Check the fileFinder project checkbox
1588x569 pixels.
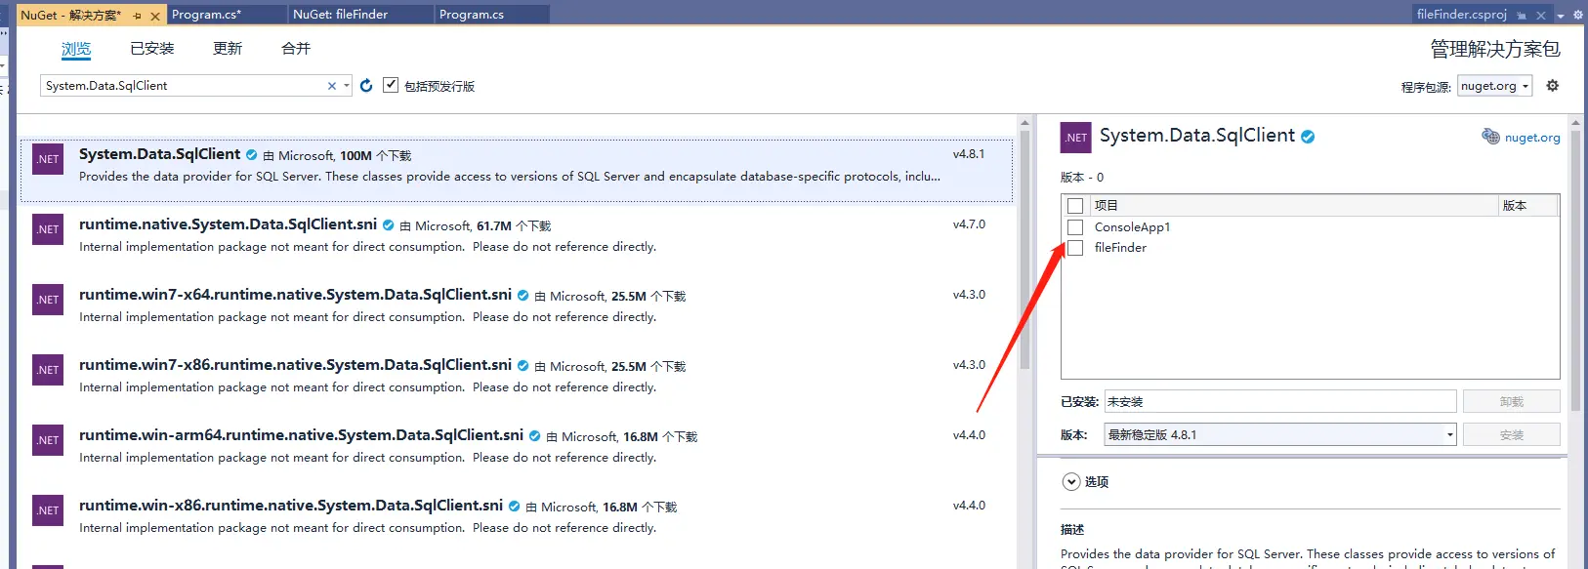tap(1075, 248)
